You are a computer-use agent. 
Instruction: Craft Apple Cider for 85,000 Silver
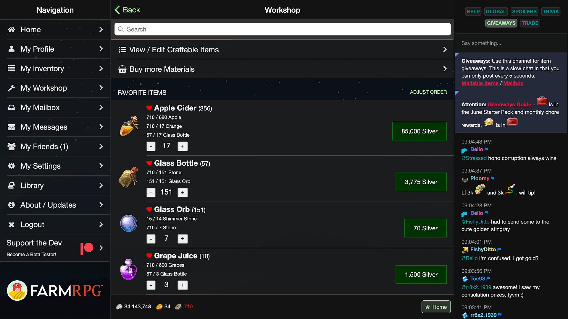click(419, 131)
